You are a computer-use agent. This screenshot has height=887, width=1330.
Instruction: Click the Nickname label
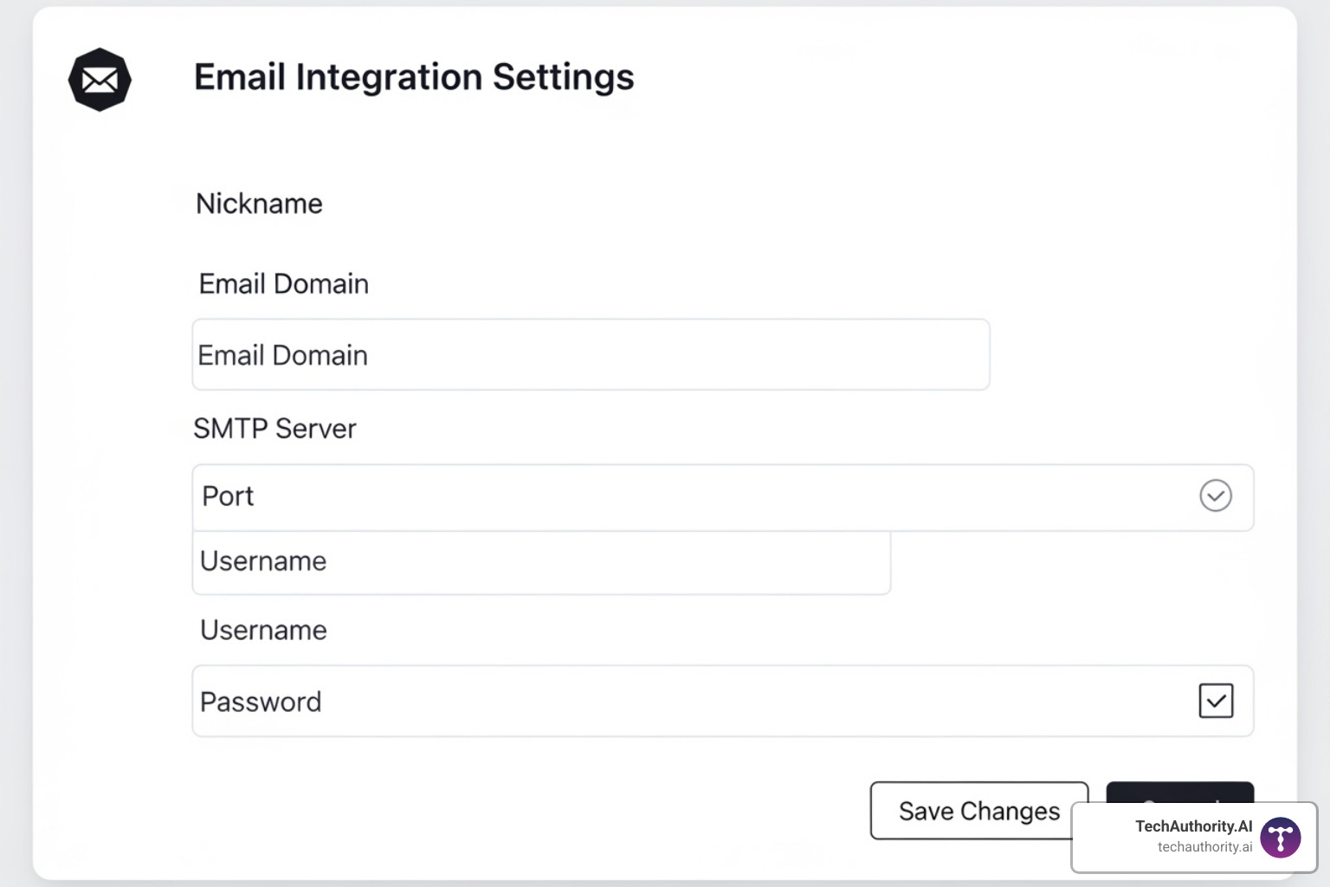point(259,204)
